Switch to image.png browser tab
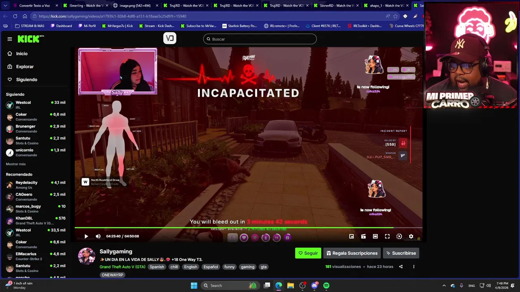 coord(135,6)
